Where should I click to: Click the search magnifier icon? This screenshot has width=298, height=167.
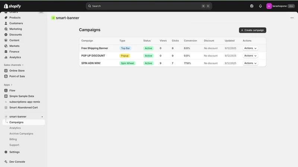(x=89, y=6)
